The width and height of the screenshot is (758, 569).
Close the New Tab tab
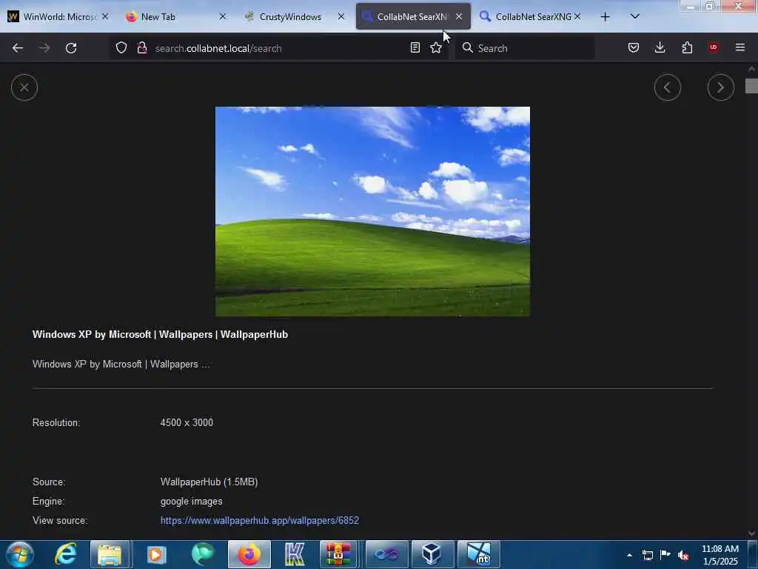(x=222, y=17)
